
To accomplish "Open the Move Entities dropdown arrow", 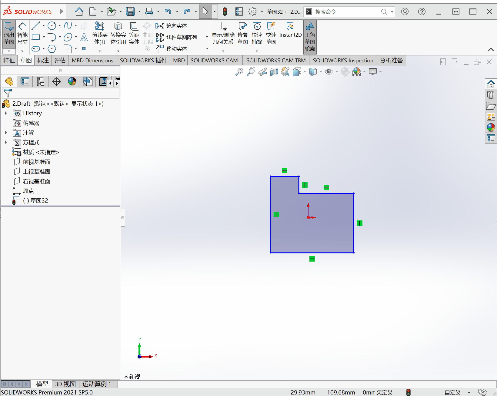I will [x=207, y=48].
